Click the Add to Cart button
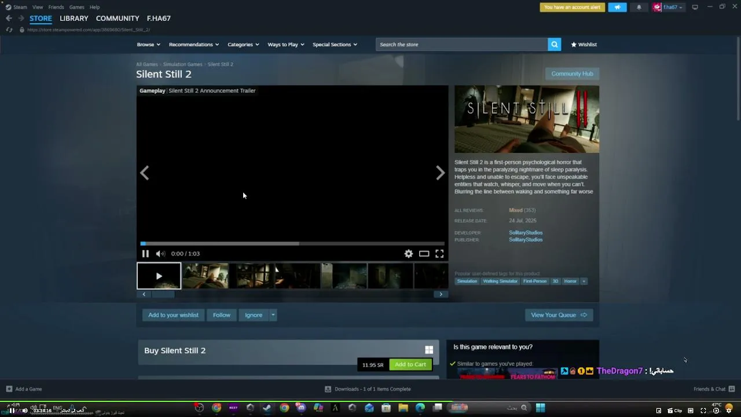The height and width of the screenshot is (417, 741). point(410,364)
